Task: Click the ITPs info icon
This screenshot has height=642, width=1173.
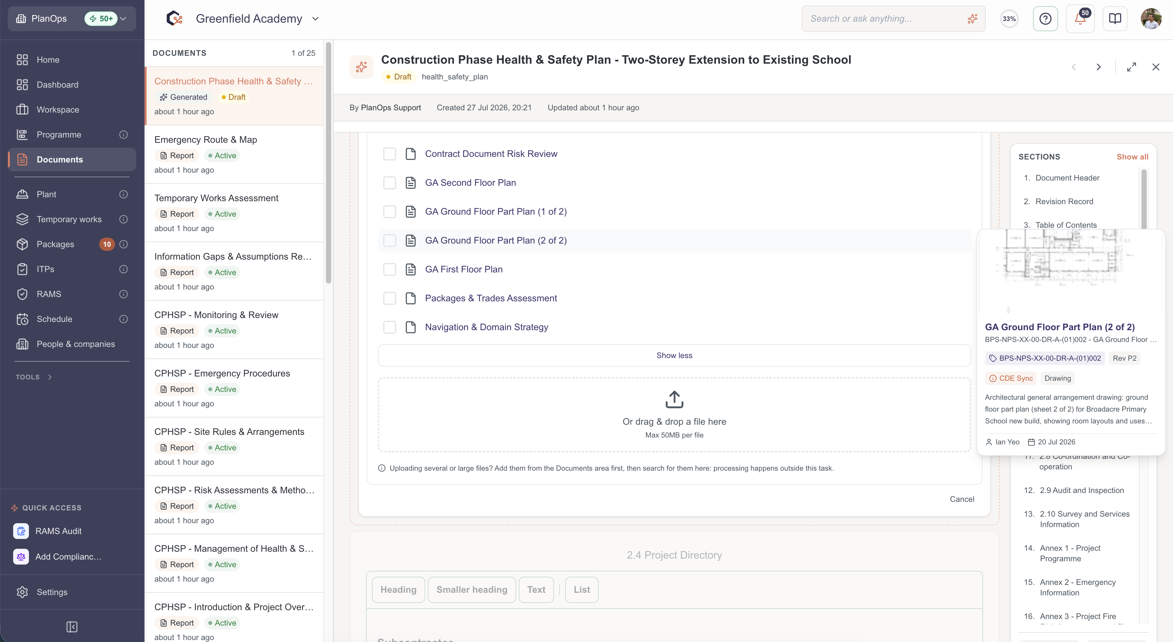Action: (124, 269)
